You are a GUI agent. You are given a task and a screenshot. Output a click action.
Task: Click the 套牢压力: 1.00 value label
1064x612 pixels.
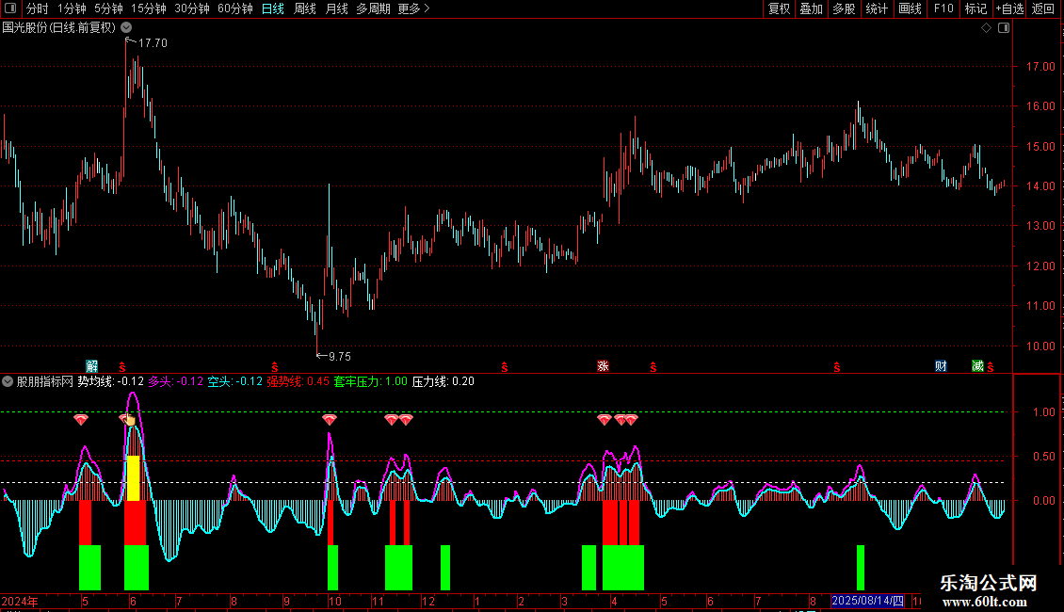(x=370, y=381)
